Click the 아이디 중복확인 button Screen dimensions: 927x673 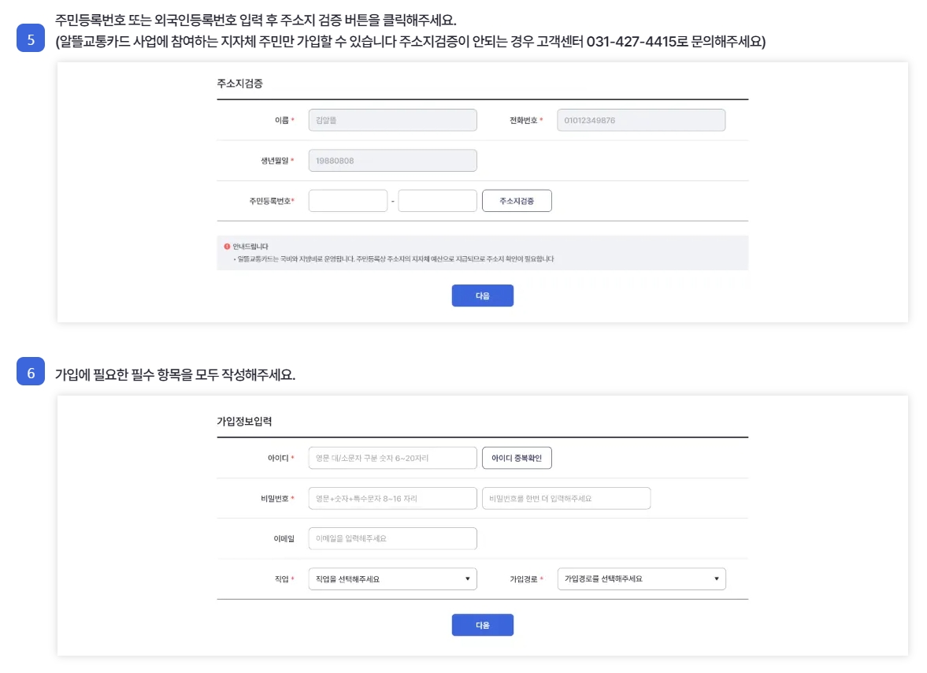click(517, 457)
